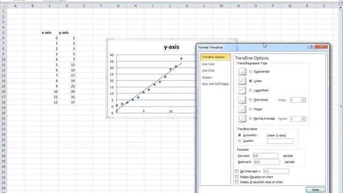
Task: Choose Automatic trendline name option
Action: tap(240, 135)
